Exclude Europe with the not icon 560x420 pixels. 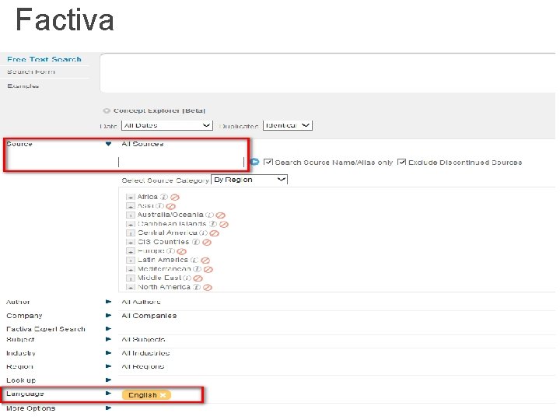click(182, 251)
